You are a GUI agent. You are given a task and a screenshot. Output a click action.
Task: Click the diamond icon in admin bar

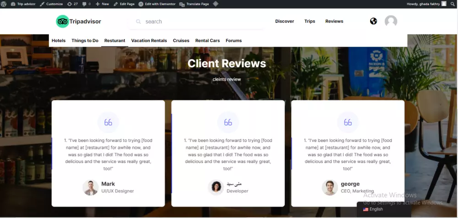216,4
